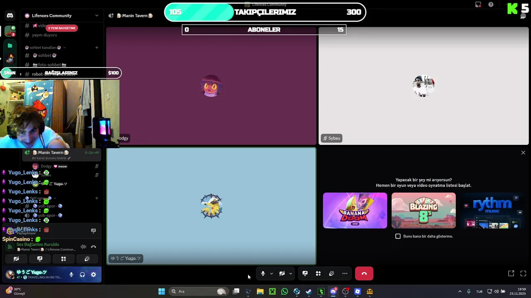531x298 pixels.
Task: Select Yugo's blue video tile
Action: click(x=211, y=206)
